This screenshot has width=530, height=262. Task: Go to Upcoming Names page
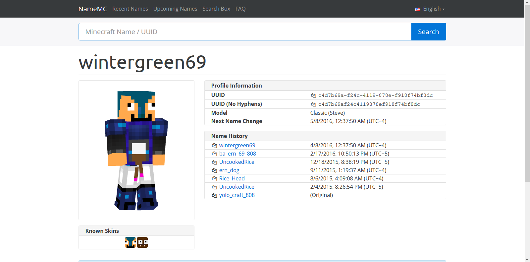pos(175,9)
